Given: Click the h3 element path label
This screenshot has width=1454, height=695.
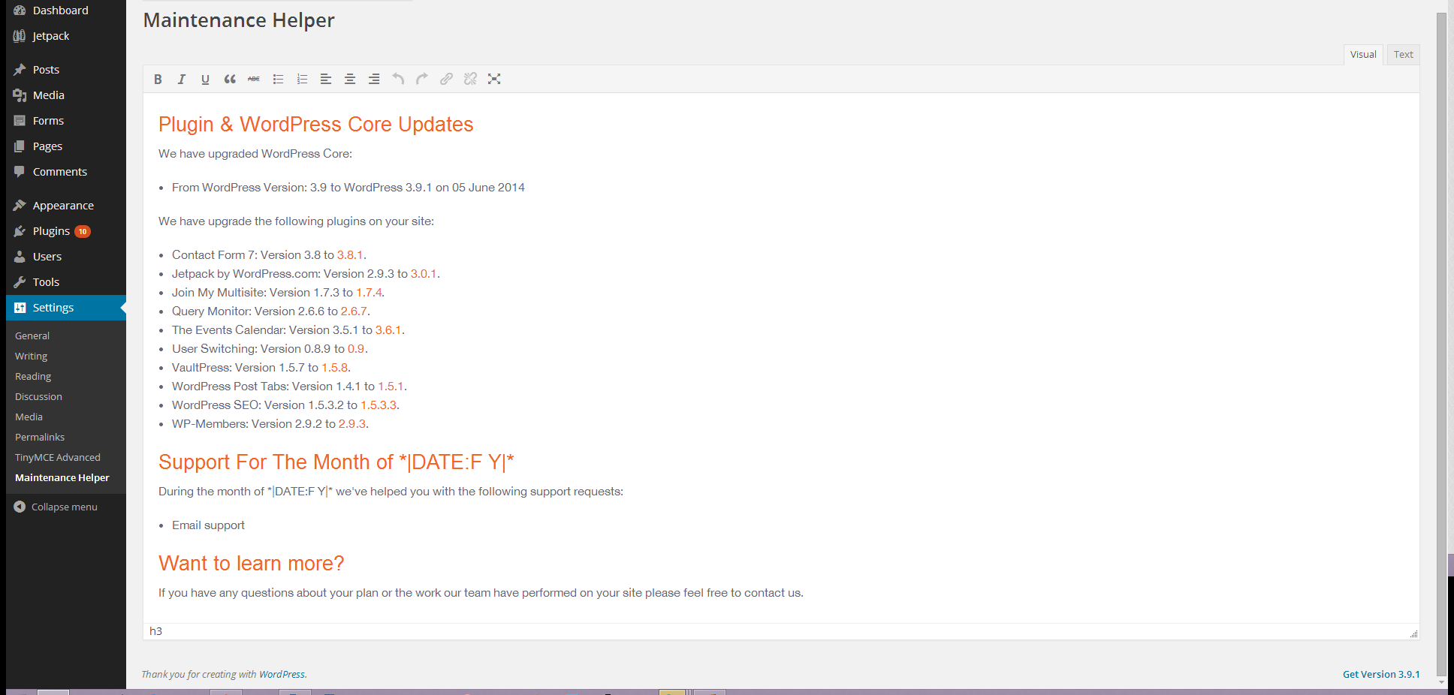Looking at the screenshot, I should click(155, 631).
